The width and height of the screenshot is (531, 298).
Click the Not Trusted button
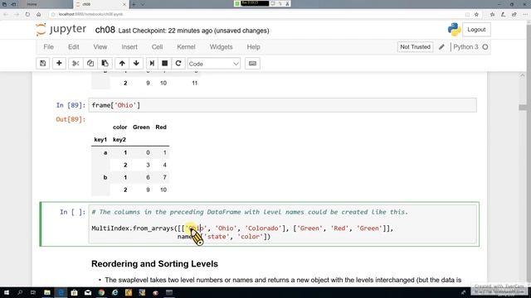[415, 47]
